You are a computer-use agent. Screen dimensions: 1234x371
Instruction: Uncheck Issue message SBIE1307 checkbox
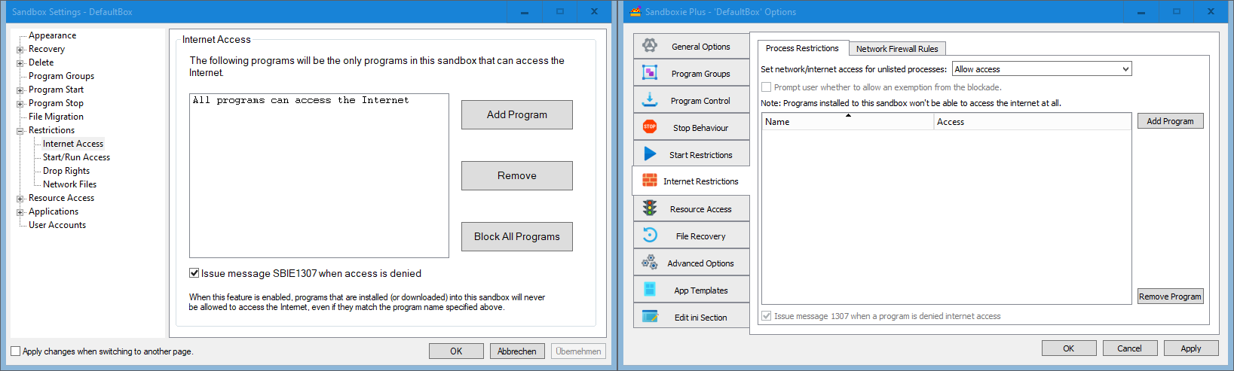coord(194,273)
